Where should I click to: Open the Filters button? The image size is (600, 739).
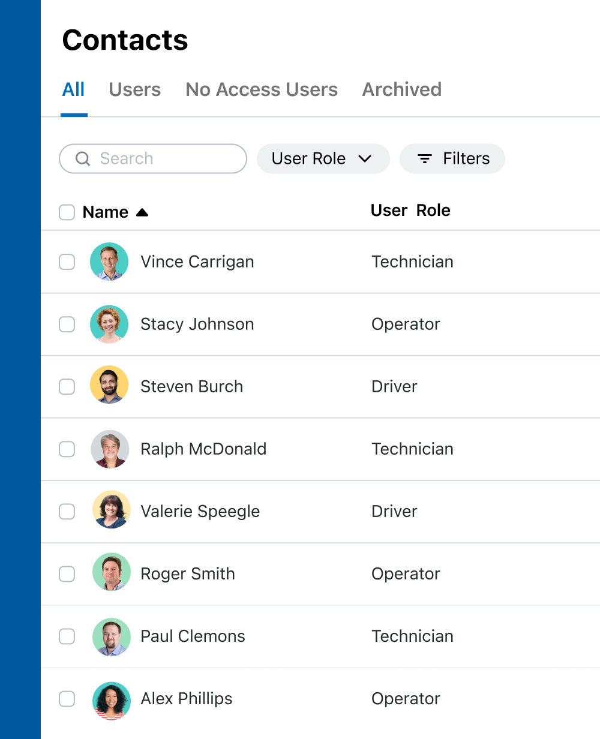pyautogui.click(x=452, y=158)
